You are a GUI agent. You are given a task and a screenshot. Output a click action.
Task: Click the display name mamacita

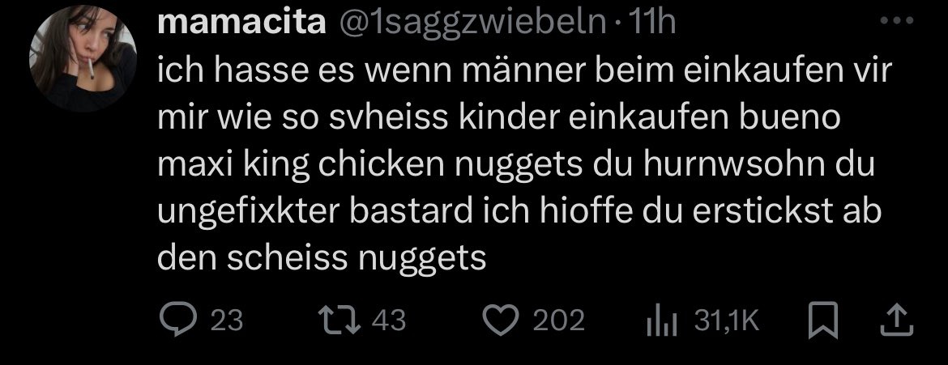pyautogui.click(x=241, y=26)
